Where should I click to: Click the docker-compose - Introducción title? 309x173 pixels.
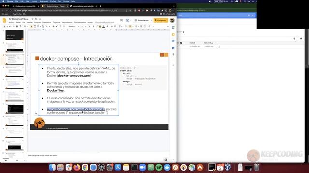[76, 59]
